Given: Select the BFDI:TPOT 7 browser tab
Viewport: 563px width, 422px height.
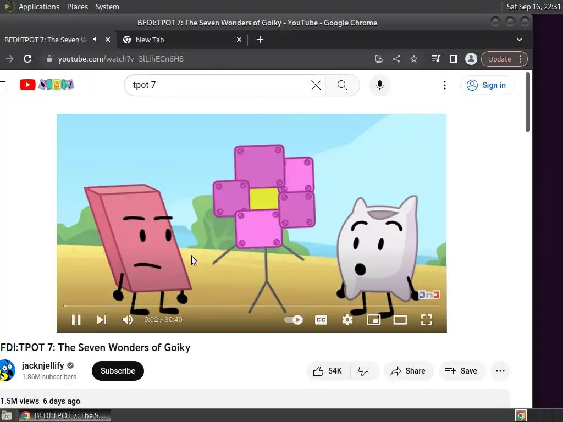Looking at the screenshot, I should coord(45,40).
